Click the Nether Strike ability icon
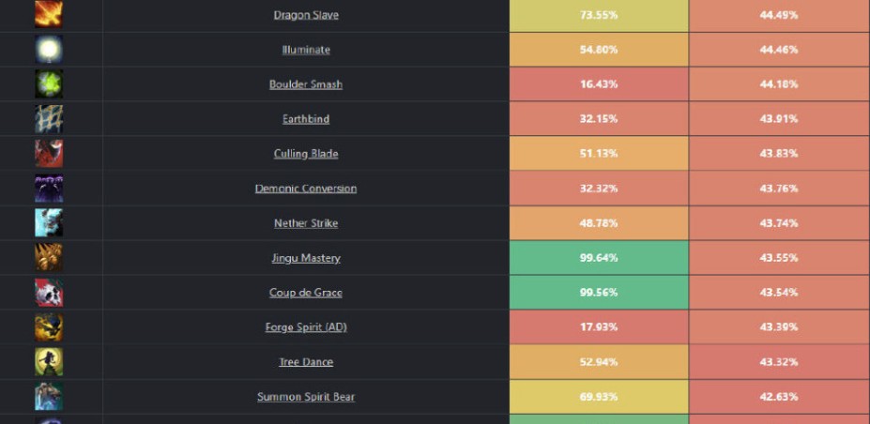This screenshot has height=424, width=870. [49, 223]
